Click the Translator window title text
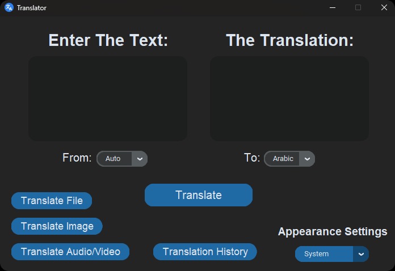The image size is (395, 271). pos(32,8)
